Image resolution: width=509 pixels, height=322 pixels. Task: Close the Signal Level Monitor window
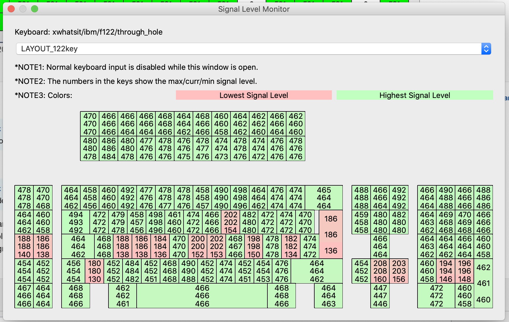[11, 9]
